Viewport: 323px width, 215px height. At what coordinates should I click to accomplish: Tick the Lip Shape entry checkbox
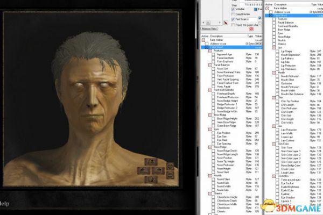[x=277, y=51]
